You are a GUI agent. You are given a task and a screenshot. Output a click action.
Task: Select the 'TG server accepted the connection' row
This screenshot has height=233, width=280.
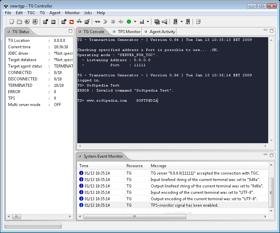point(173,173)
